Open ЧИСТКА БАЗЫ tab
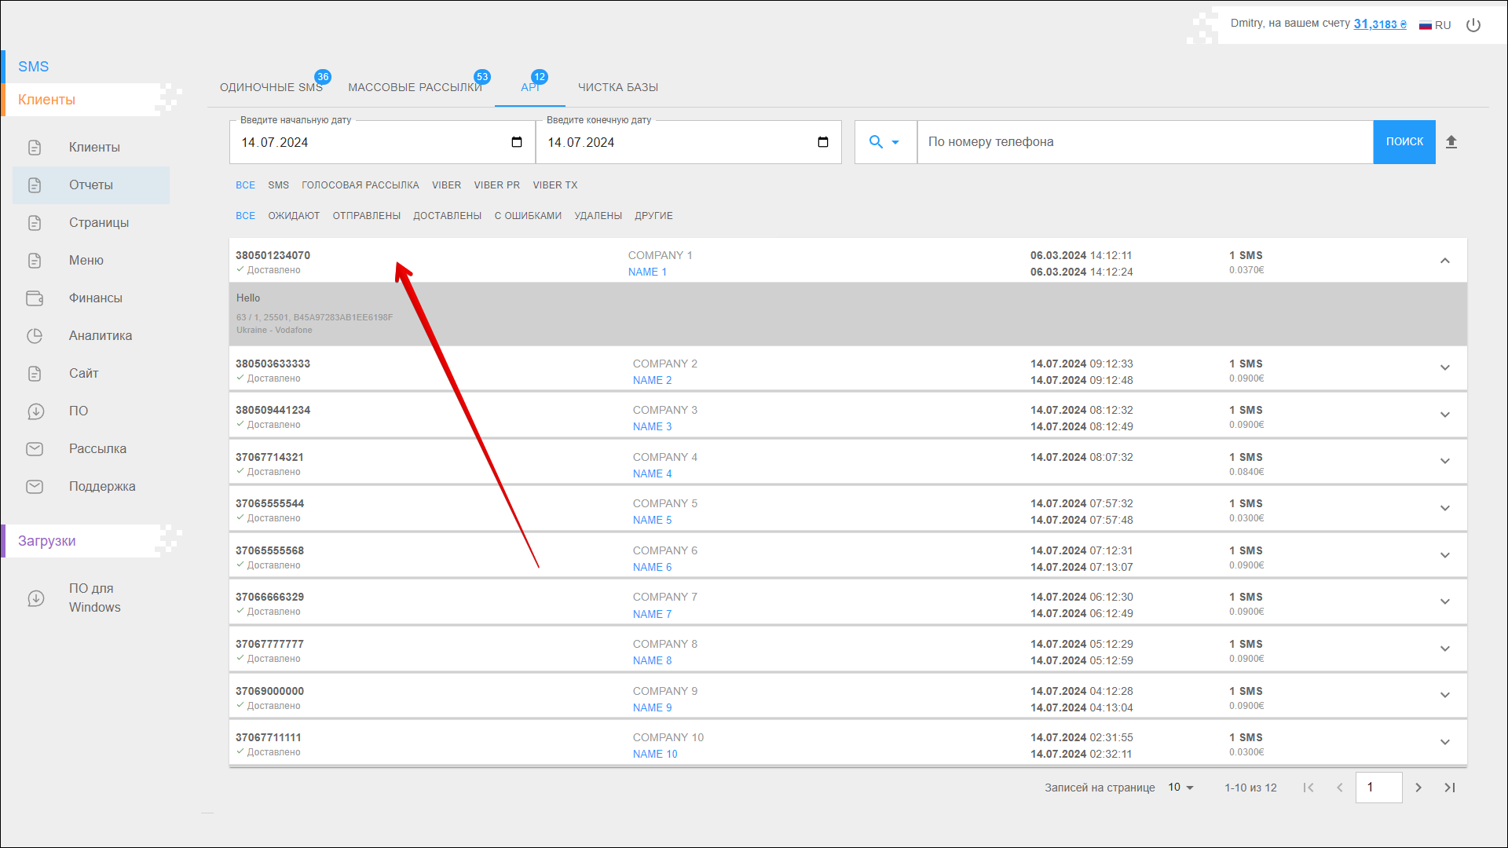Viewport: 1508px width, 848px height. (x=618, y=87)
